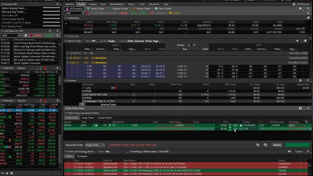Click the Delete order button
Image resolution: width=313 pixels, height=176 pixels.
point(277,145)
